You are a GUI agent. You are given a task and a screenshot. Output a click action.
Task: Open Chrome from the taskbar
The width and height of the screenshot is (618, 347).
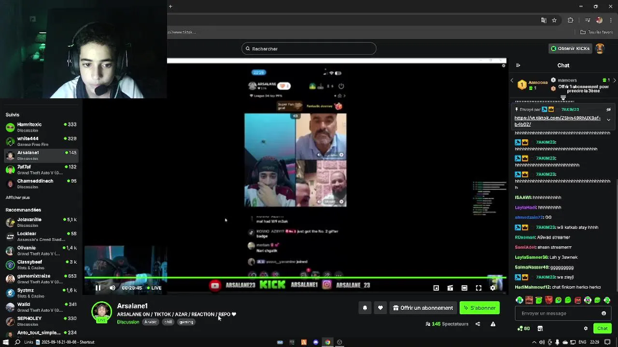tap(327, 342)
